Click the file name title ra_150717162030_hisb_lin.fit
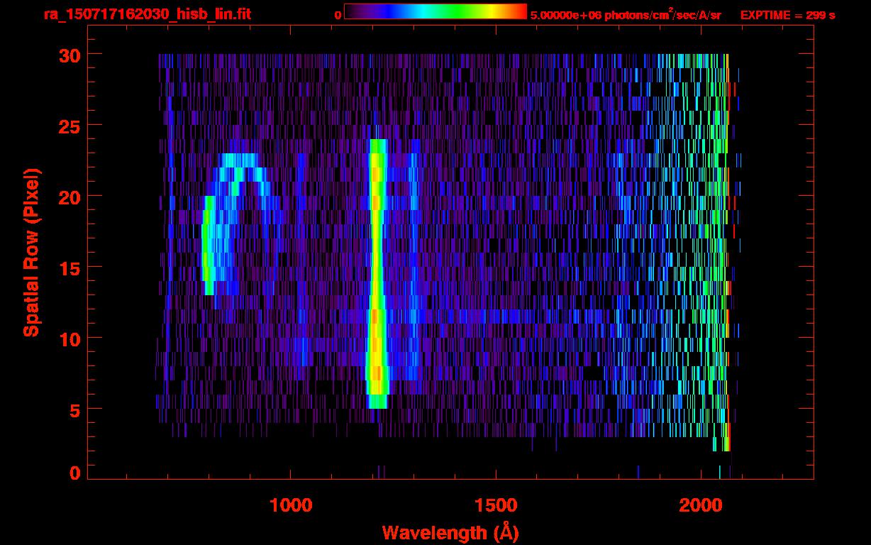This screenshot has height=545, width=871. pyautogui.click(x=146, y=14)
